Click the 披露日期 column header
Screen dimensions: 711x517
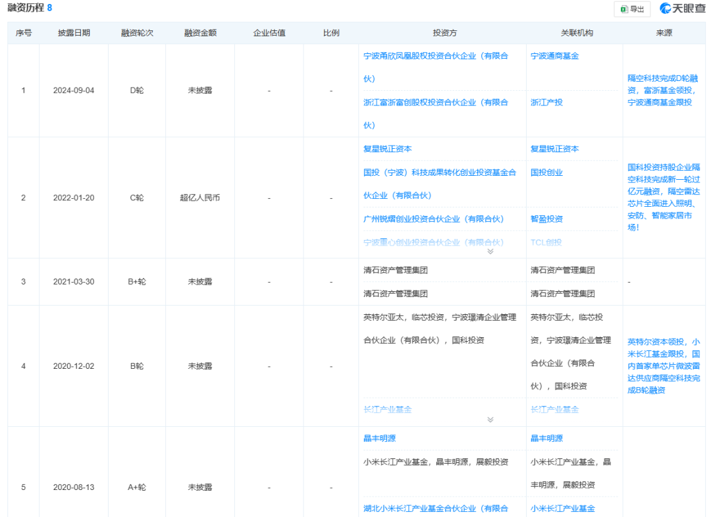[x=74, y=33]
